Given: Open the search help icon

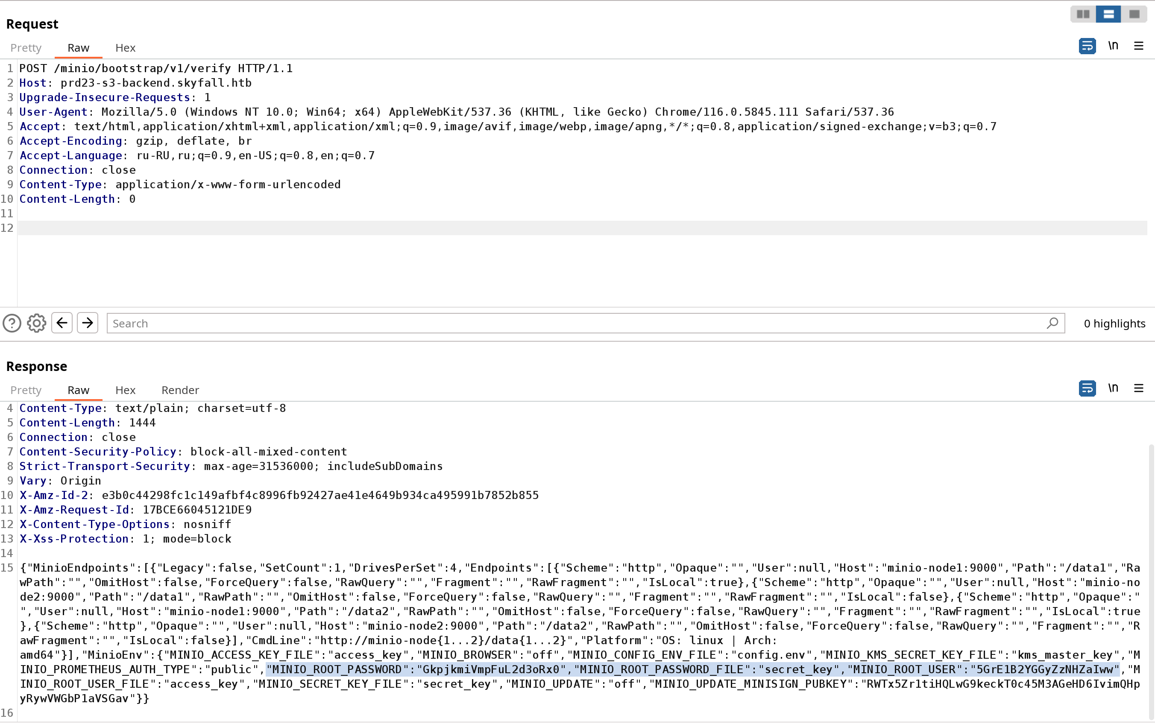Looking at the screenshot, I should 12,323.
